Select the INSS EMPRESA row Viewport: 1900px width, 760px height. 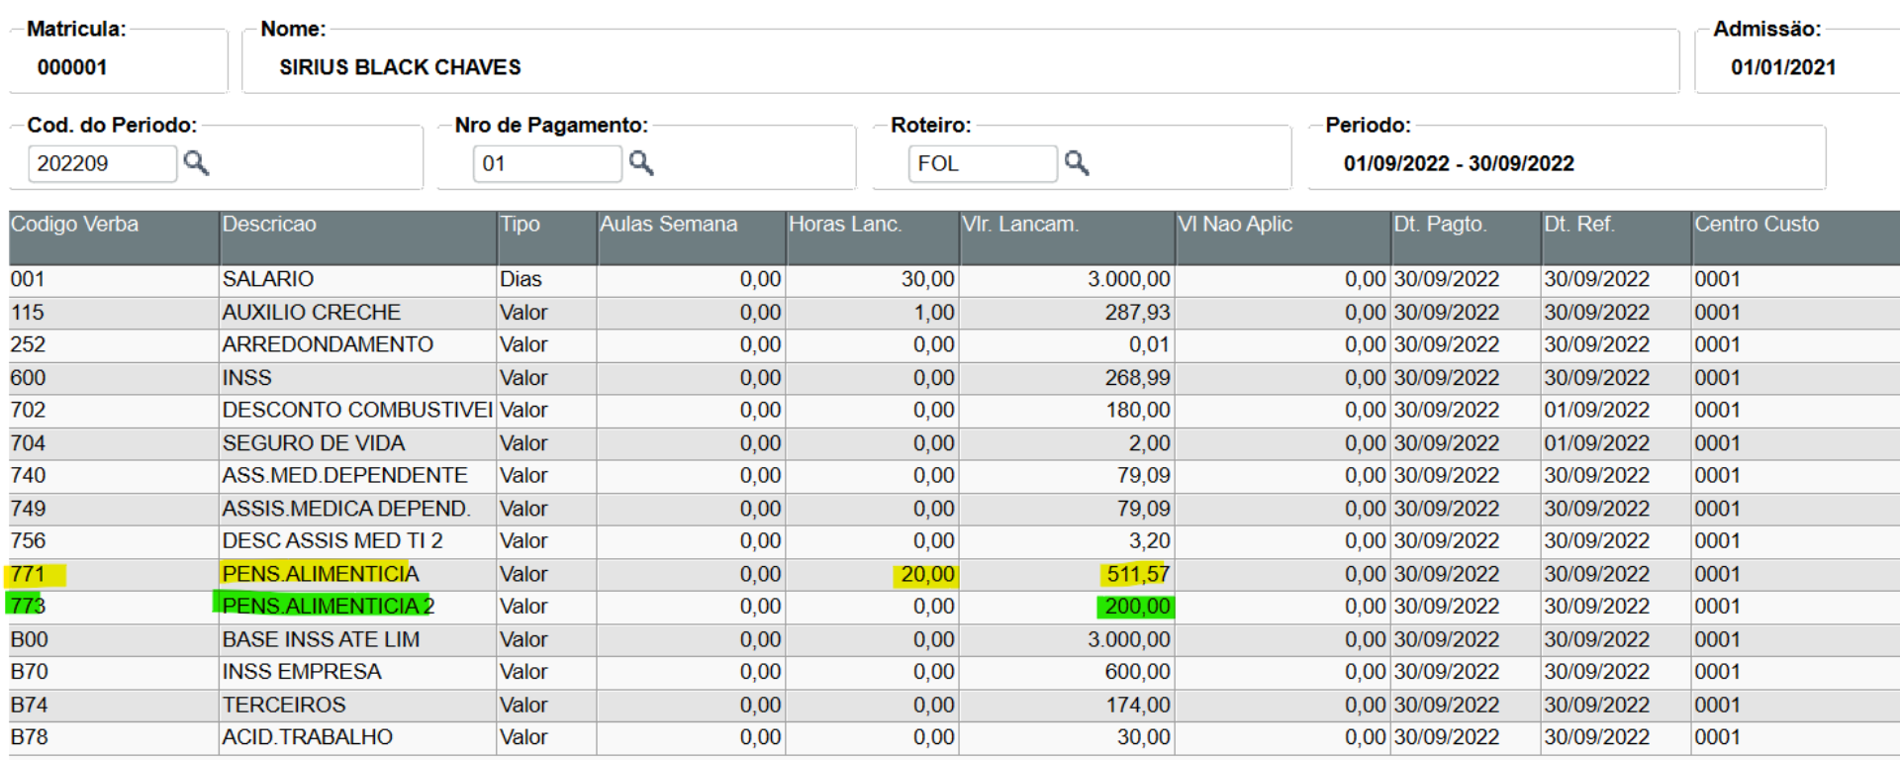tap(954, 672)
